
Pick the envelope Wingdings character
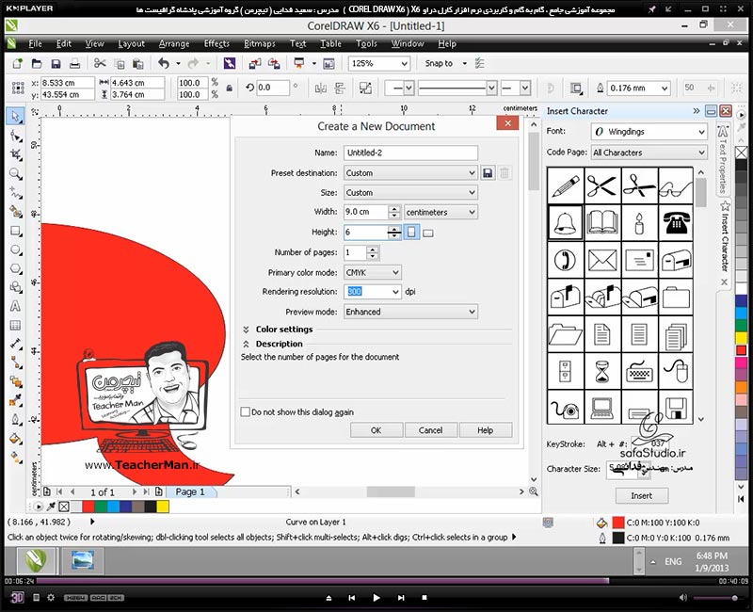(x=602, y=260)
